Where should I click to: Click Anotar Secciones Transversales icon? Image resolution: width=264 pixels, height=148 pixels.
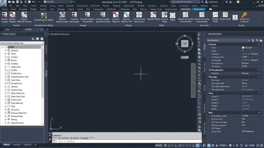point(202,15)
